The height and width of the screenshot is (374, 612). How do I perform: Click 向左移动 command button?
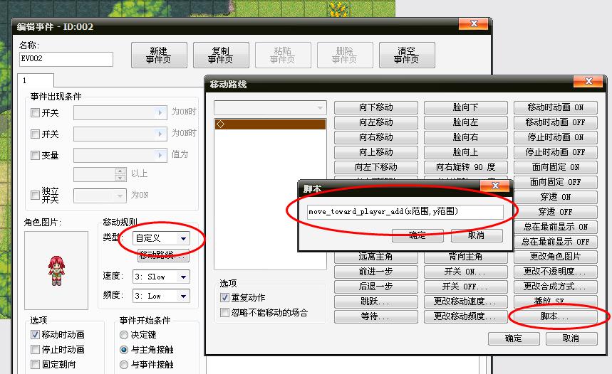click(376, 122)
